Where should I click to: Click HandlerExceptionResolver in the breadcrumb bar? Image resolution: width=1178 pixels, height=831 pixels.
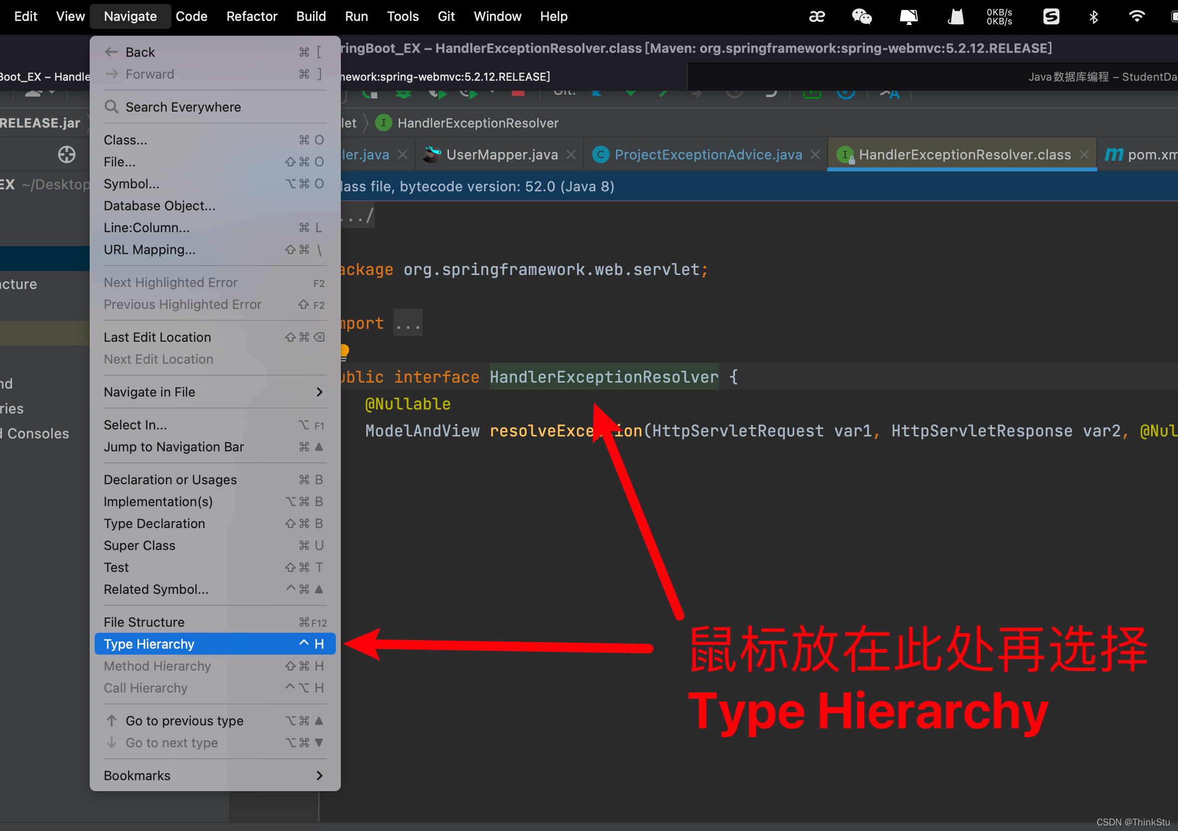[477, 123]
